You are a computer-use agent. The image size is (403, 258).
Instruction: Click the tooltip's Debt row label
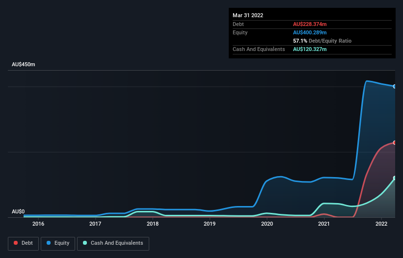[238, 24]
